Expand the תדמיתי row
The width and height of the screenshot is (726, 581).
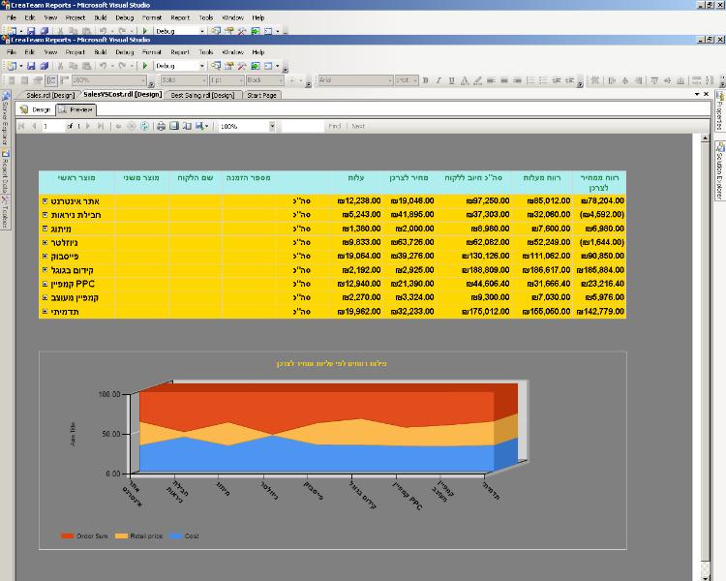click(45, 312)
